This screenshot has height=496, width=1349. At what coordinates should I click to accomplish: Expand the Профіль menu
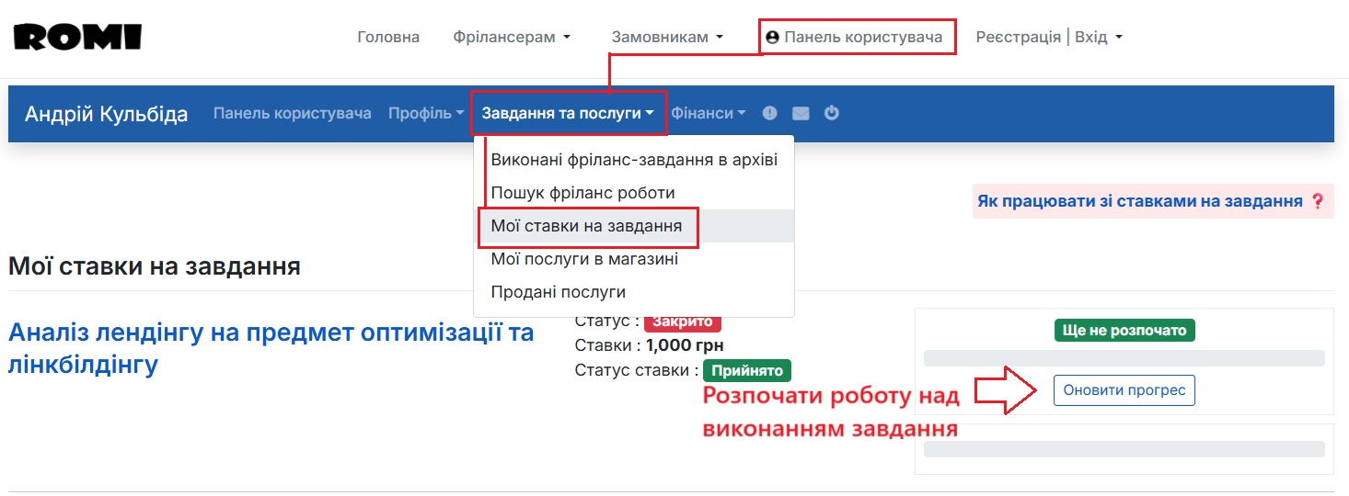click(426, 113)
